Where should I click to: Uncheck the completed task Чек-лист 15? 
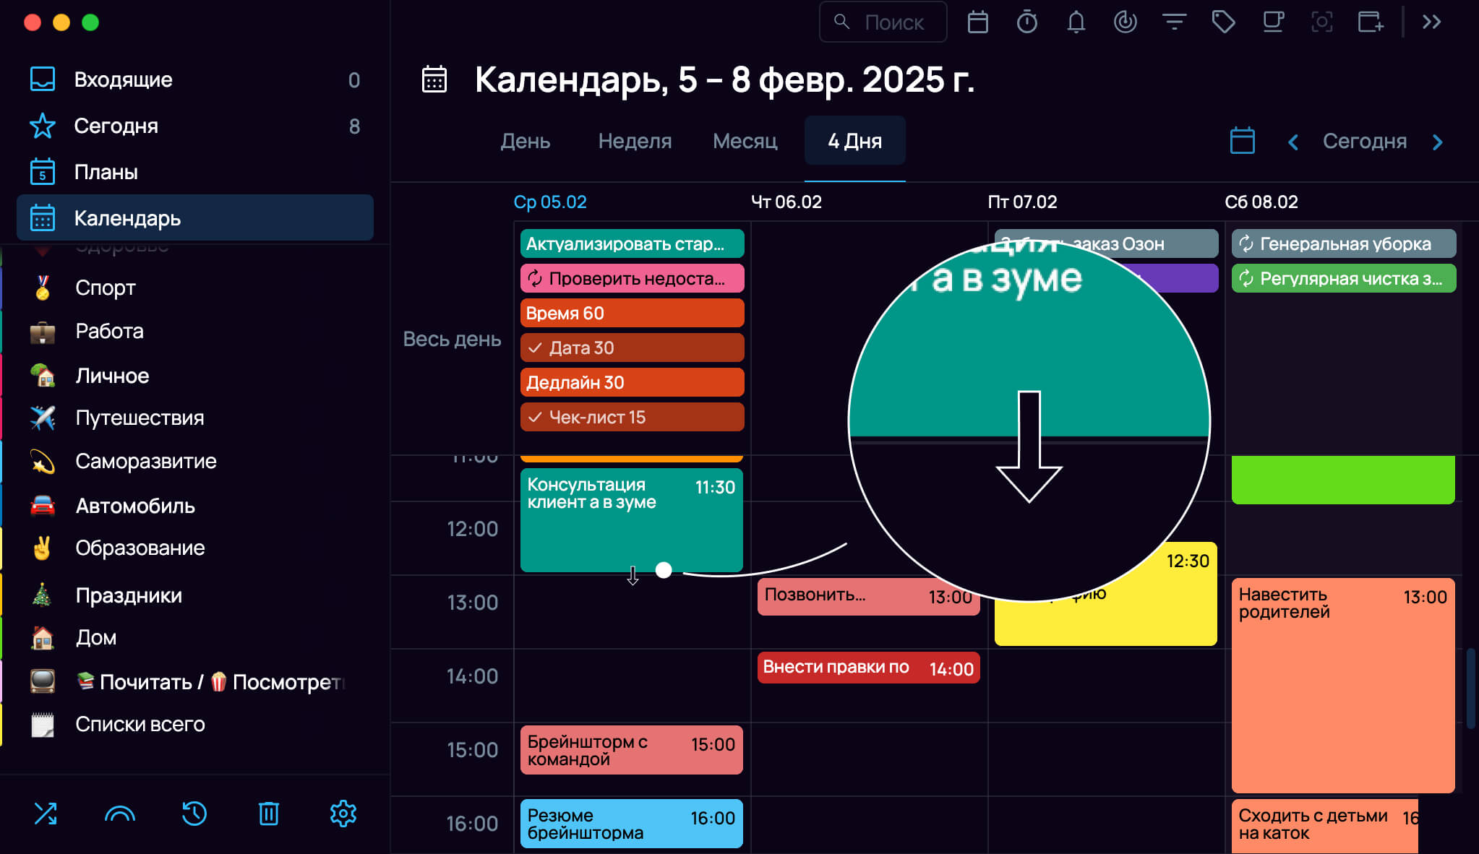535,417
